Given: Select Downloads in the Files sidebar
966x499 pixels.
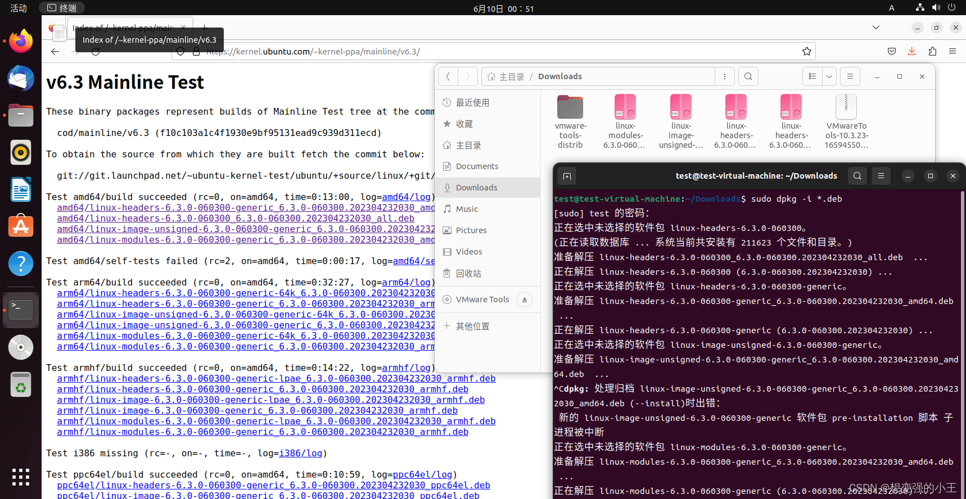Looking at the screenshot, I should pos(487,188).
